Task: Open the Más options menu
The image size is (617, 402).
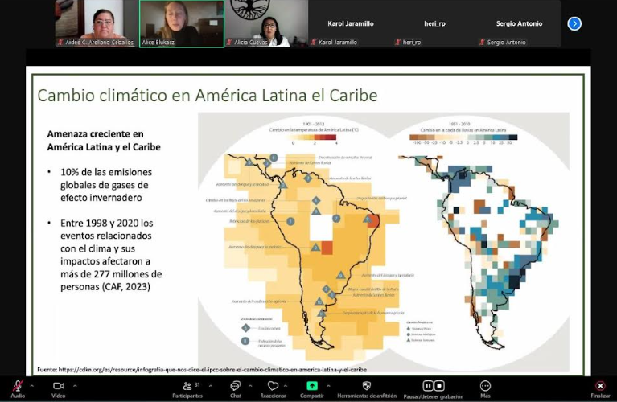Action: coord(485,386)
